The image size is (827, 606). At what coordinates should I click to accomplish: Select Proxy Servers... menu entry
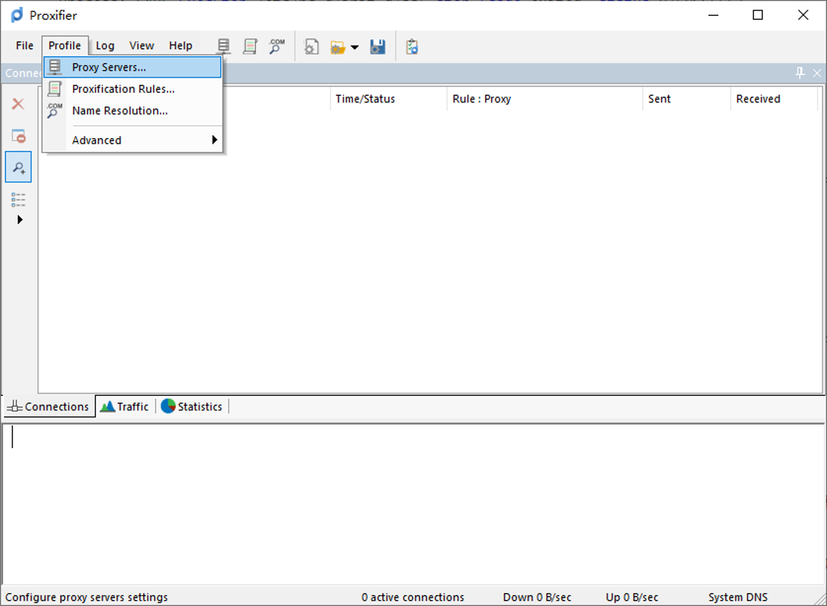132,67
